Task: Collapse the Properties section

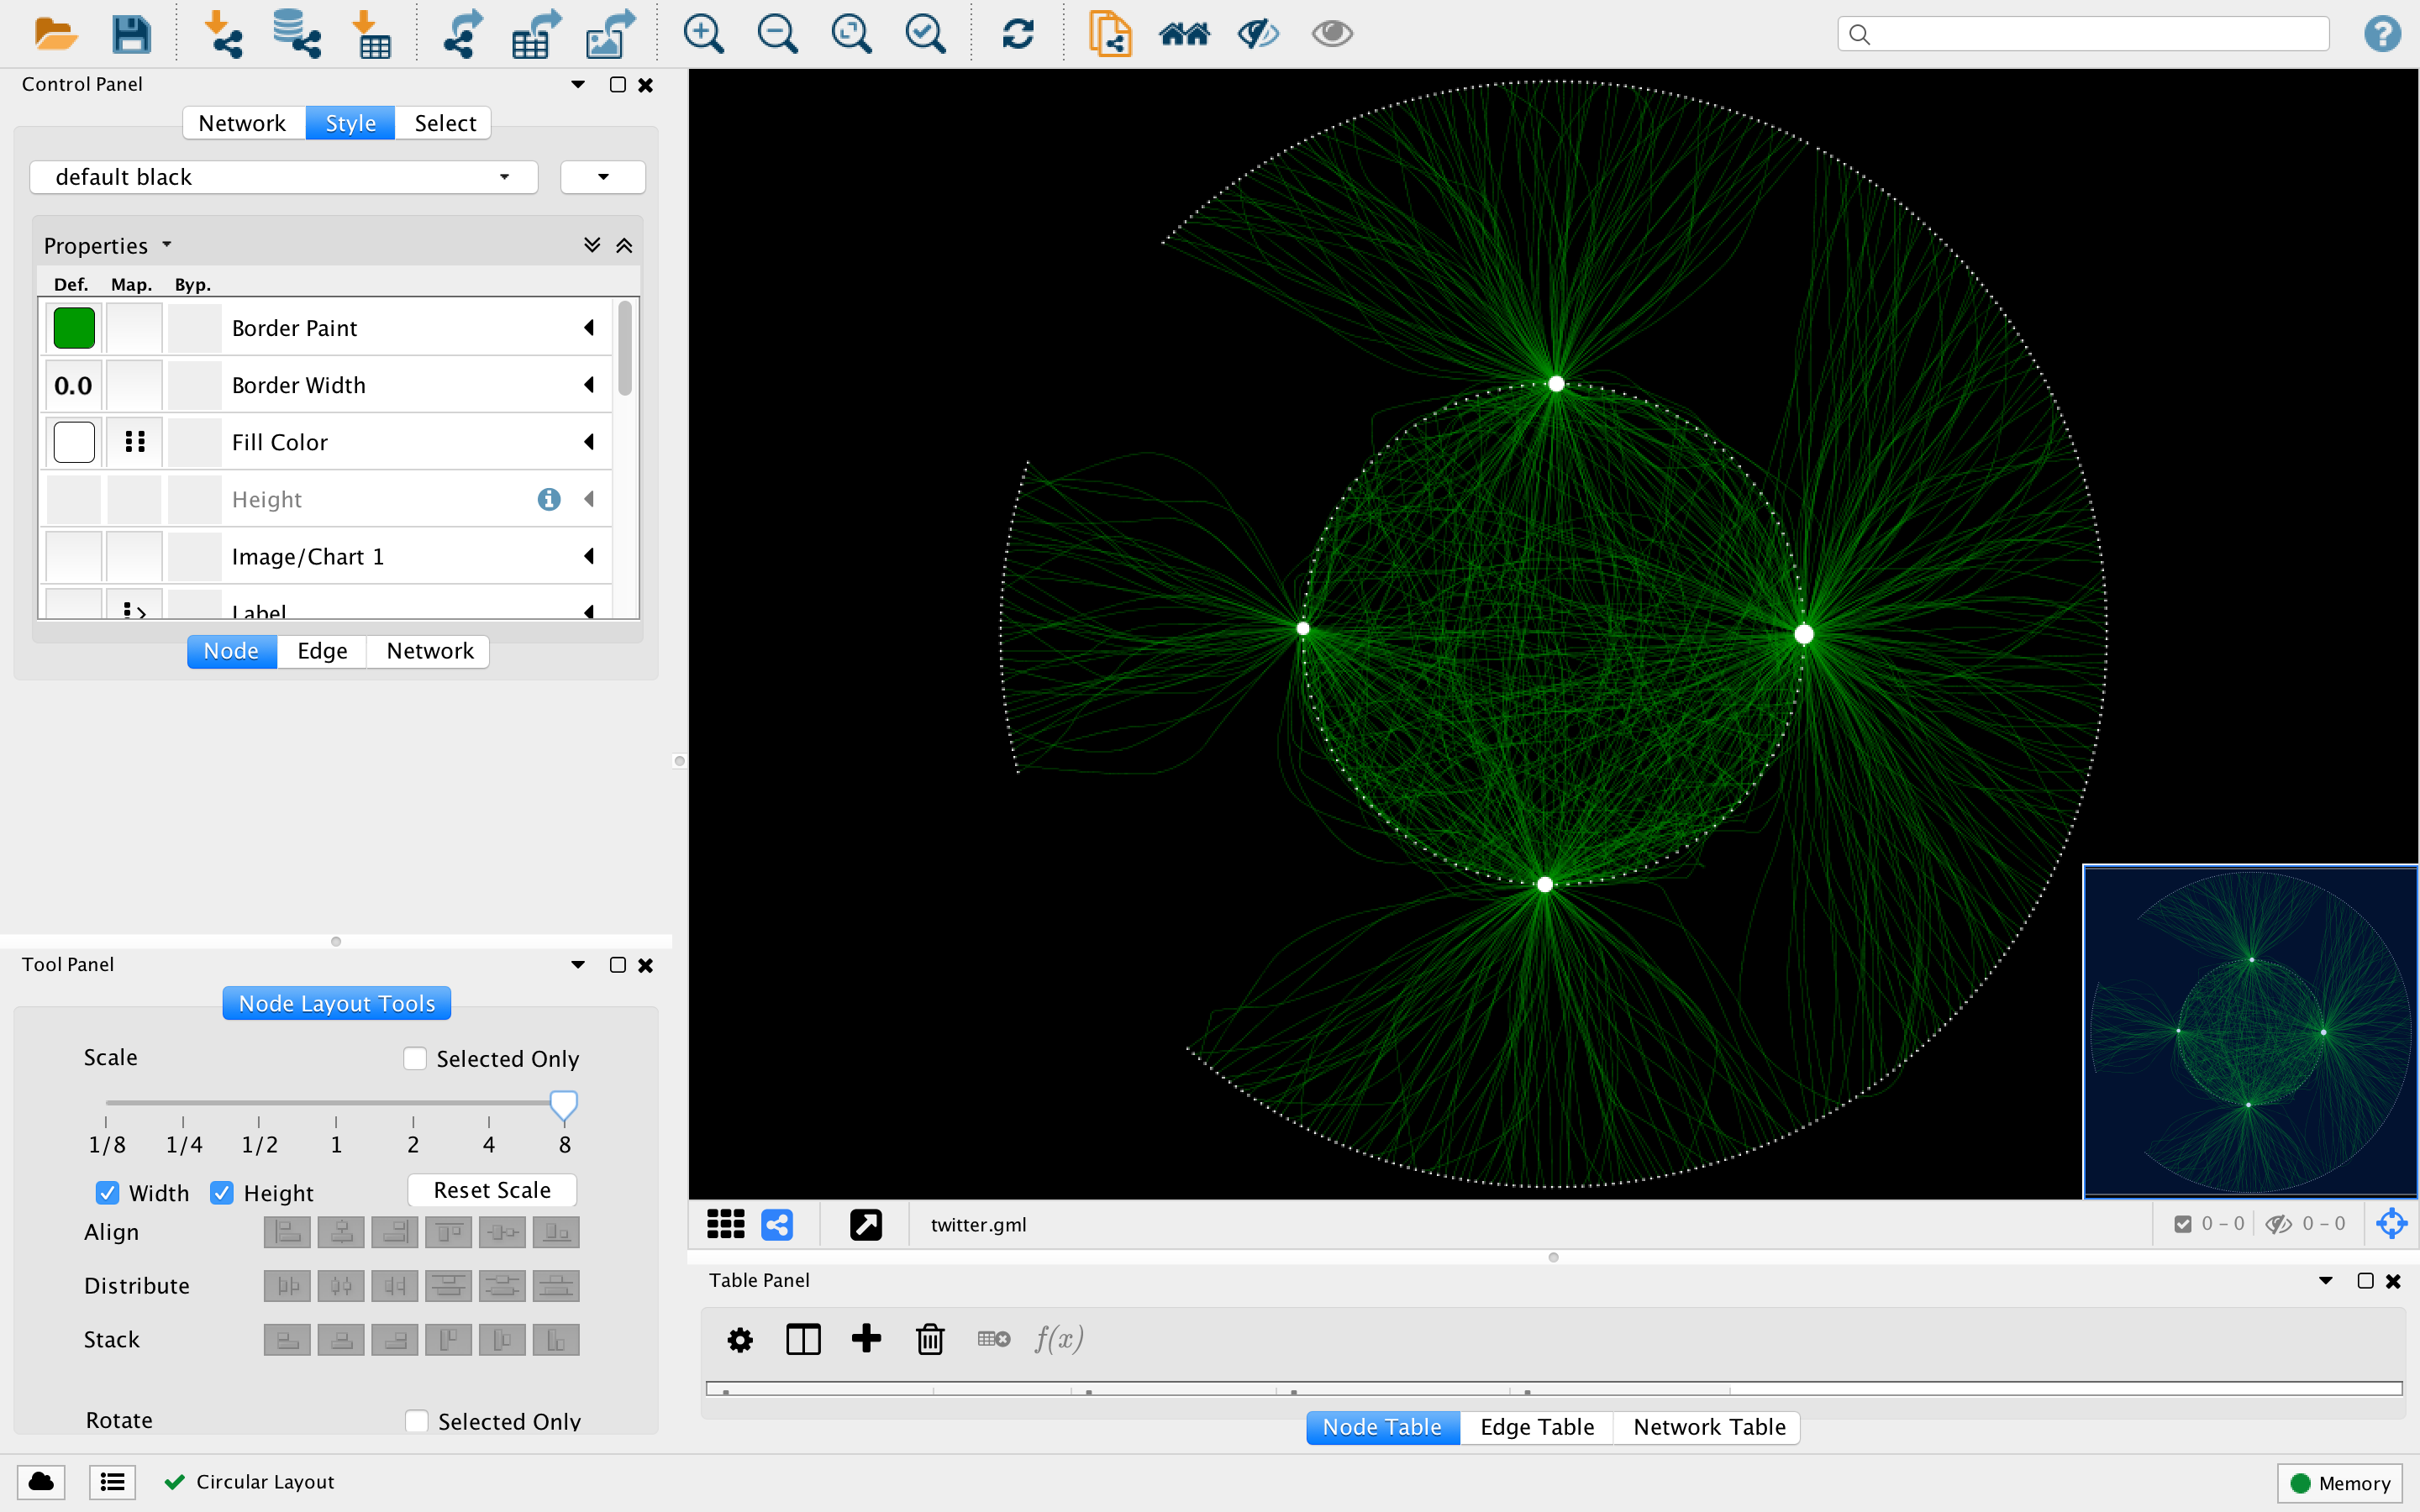Action: point(624,244)
